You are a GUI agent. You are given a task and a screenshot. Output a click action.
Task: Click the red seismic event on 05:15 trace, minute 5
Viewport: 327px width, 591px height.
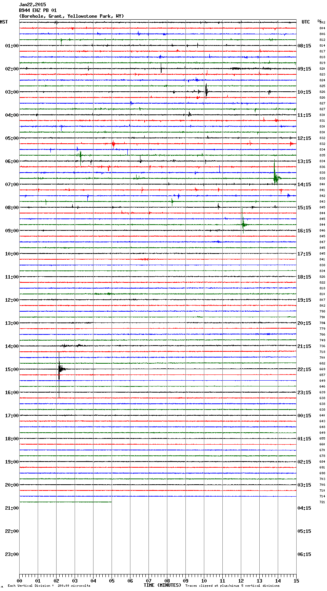[113, 144]
